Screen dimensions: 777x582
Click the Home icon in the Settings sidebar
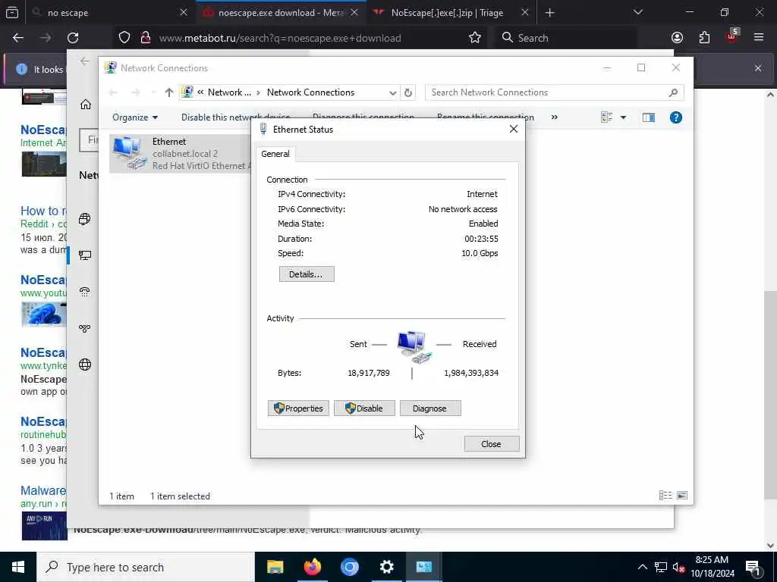pos(85,105)
